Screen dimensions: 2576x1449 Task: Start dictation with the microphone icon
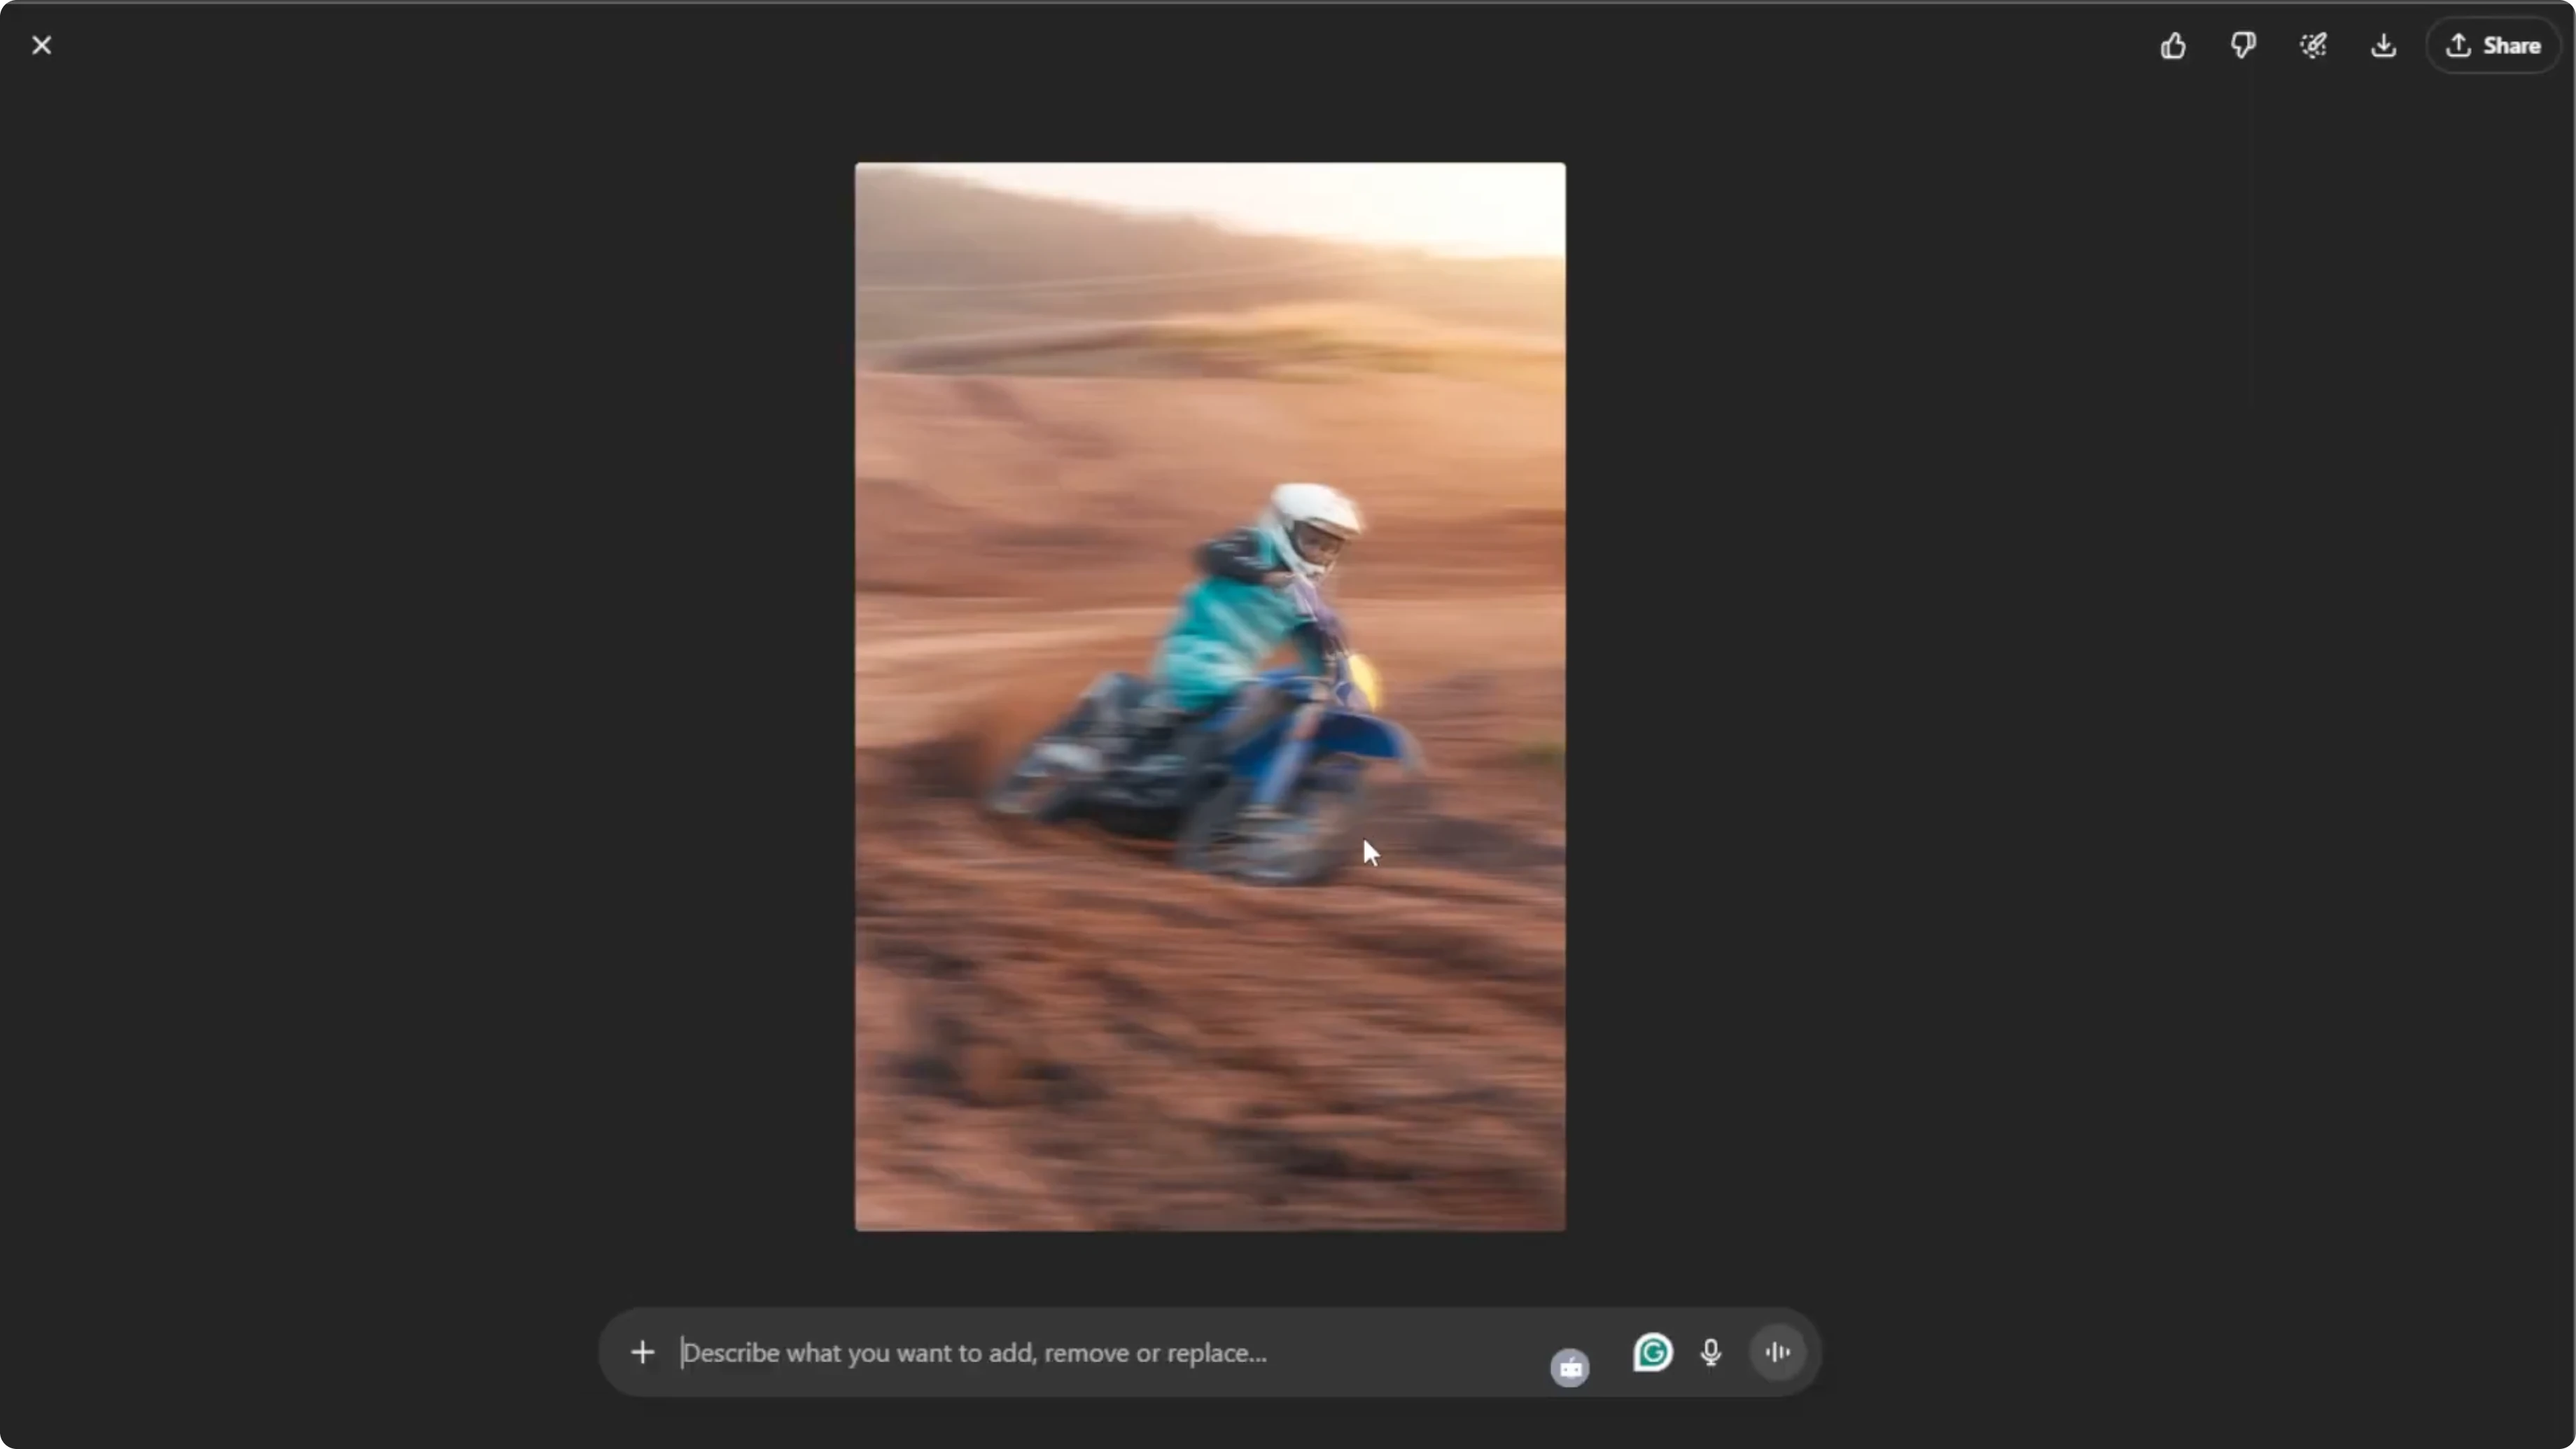1711,1352
